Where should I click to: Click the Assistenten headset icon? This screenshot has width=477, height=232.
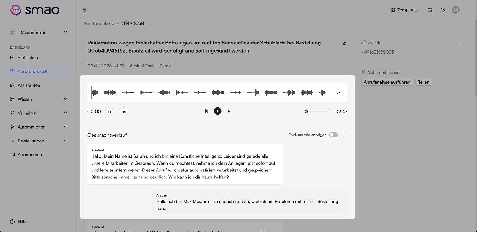click(x=12, y=85)
